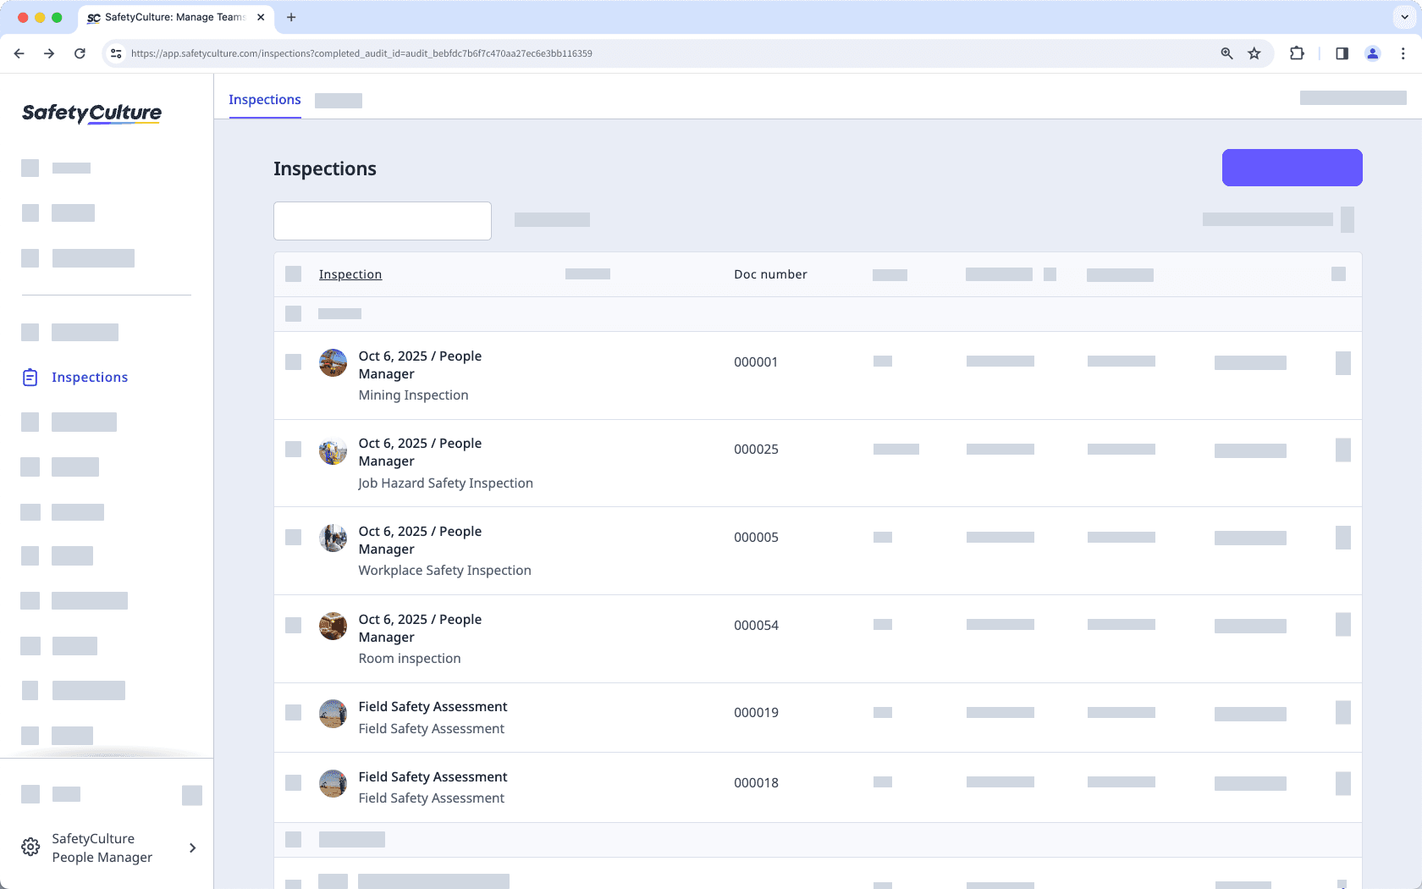Open the browser three-dot menu
1422x889 pixels.
coord(1402,52)
